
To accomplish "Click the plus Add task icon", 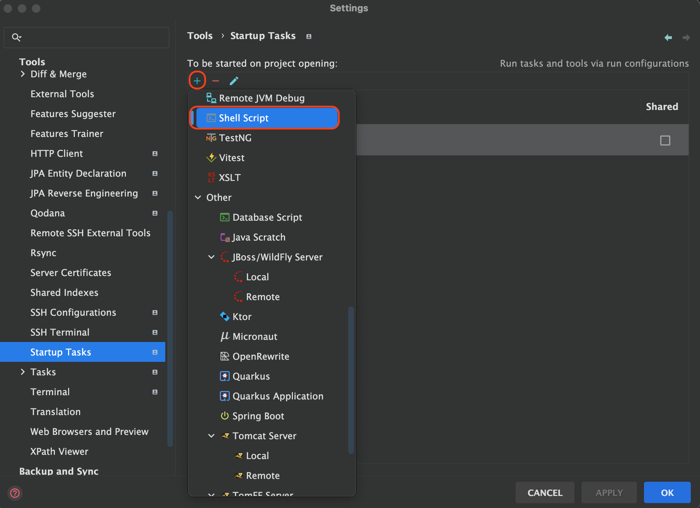I will [197, 81].
